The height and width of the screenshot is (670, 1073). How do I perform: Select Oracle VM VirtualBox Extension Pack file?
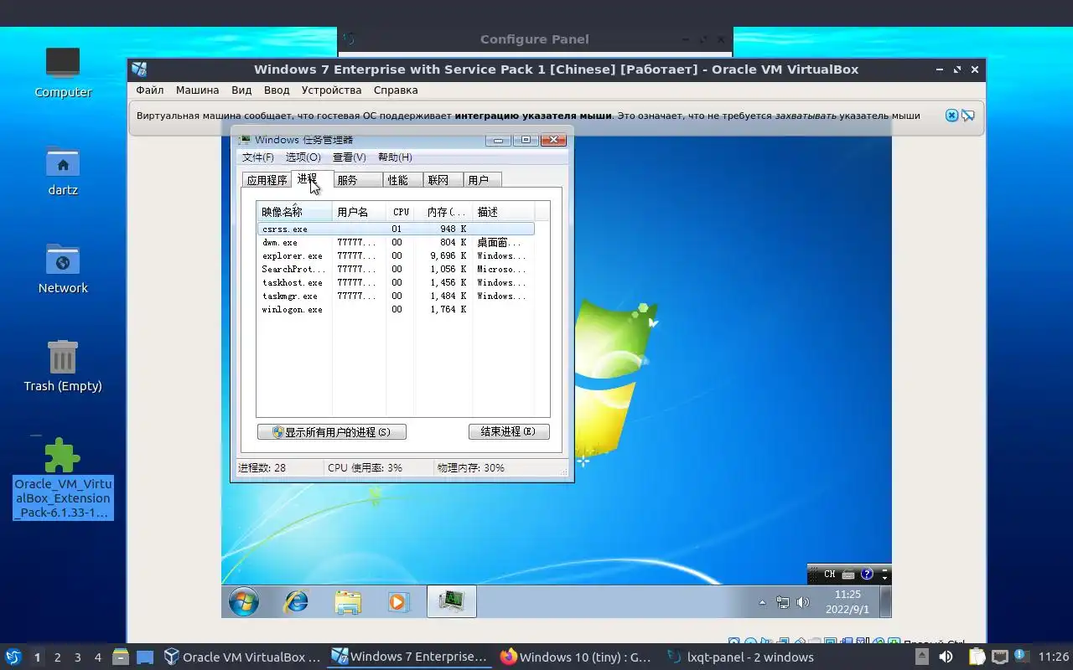click(x=63, y=477)
